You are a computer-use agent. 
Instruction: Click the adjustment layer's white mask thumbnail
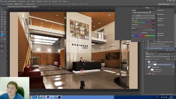click(x=155, y=65)
